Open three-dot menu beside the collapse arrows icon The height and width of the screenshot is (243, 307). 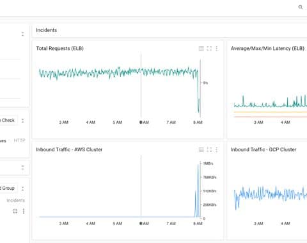24,211
